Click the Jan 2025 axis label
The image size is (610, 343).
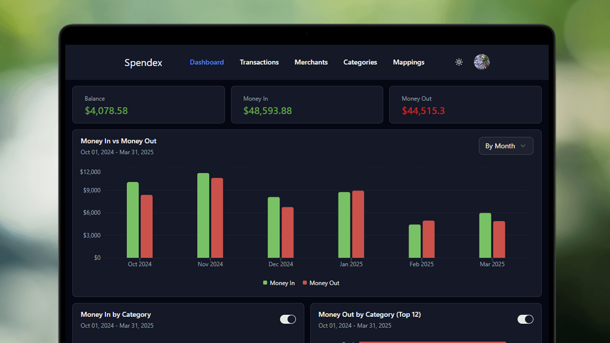tap(351, 264)
